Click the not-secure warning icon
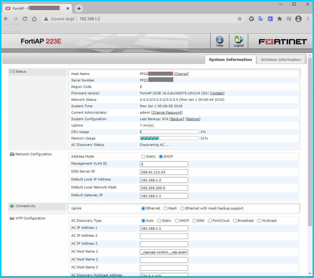This screenshot has width=314, height=278. (x=46, y=19)
